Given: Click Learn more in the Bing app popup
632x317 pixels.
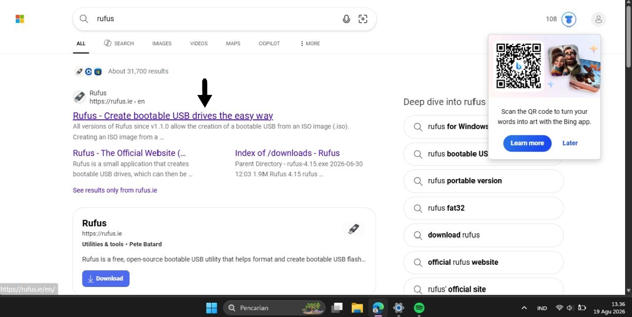Looking at the screenshot, I should coord(527,143).
